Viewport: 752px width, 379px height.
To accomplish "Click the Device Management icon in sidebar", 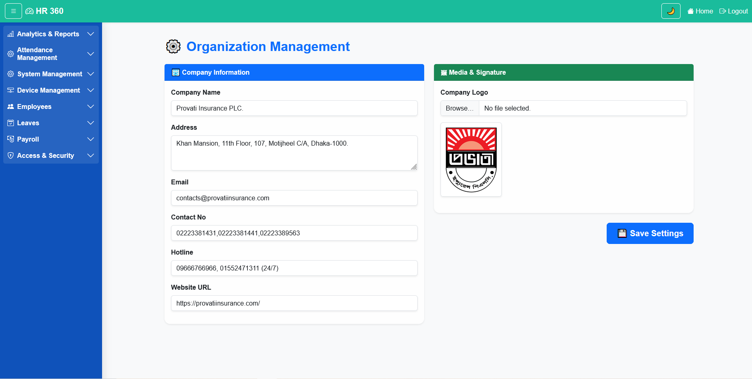I will (x=11, y=90).
